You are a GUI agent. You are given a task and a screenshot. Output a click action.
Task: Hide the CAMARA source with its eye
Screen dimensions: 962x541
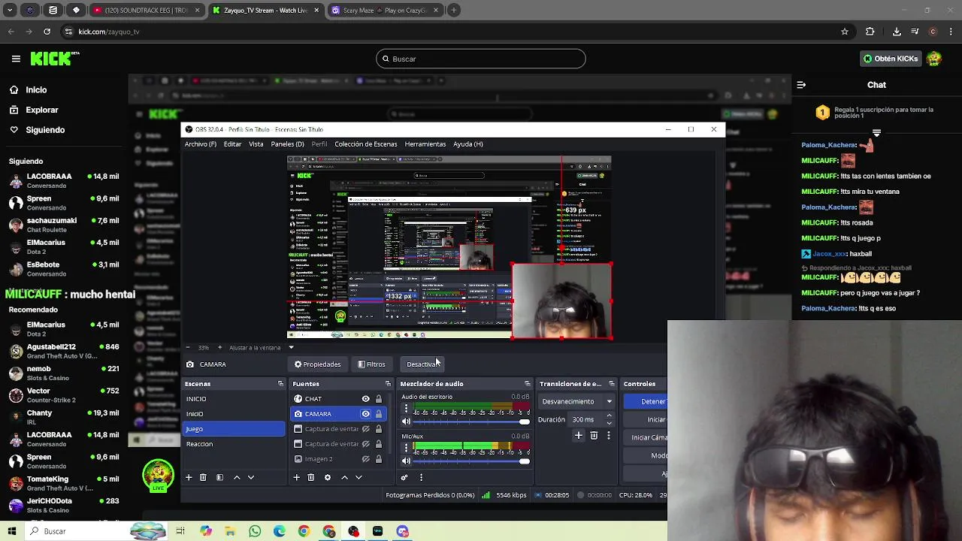(x=365, y=414)
